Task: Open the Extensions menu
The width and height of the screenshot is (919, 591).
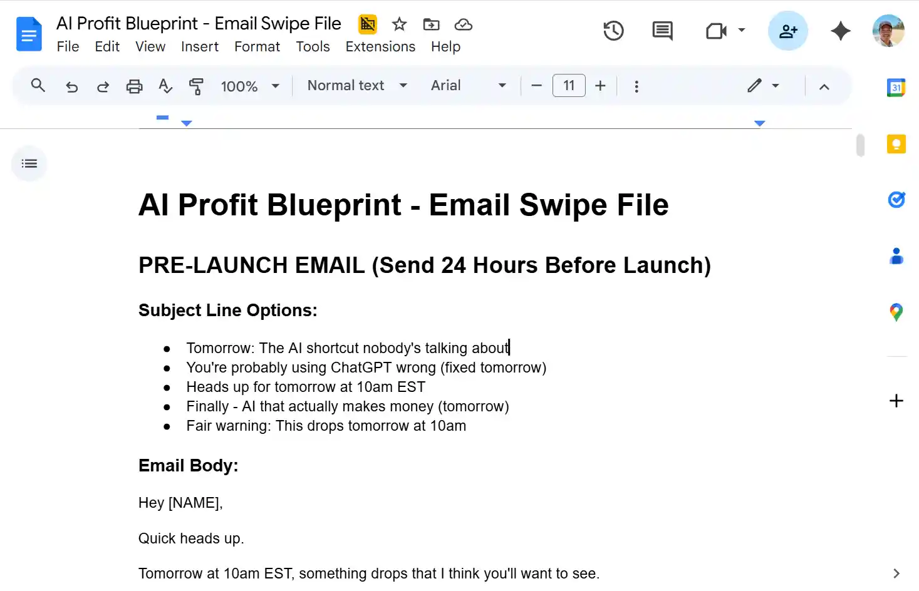Action: pyautogui.click(x=380, y=47)
